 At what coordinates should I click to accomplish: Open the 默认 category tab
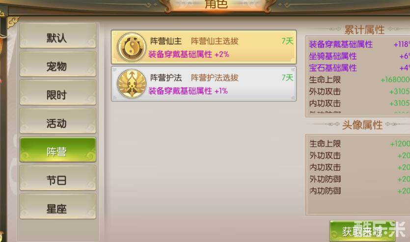(58, 36)
